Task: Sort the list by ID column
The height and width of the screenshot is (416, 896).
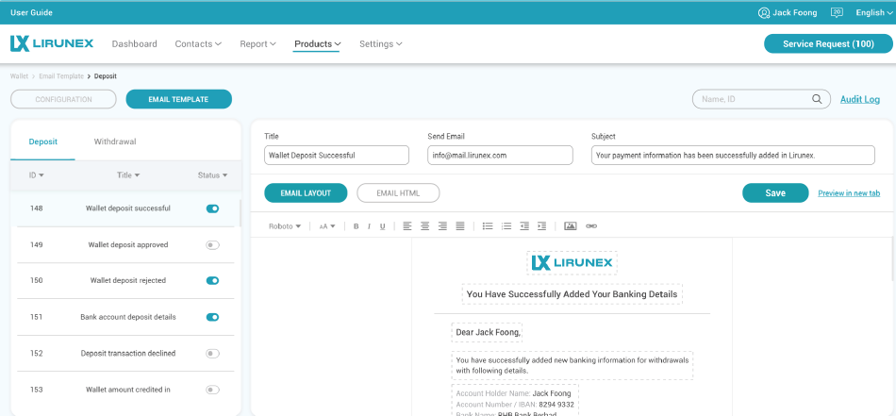Action: (37, 175)
